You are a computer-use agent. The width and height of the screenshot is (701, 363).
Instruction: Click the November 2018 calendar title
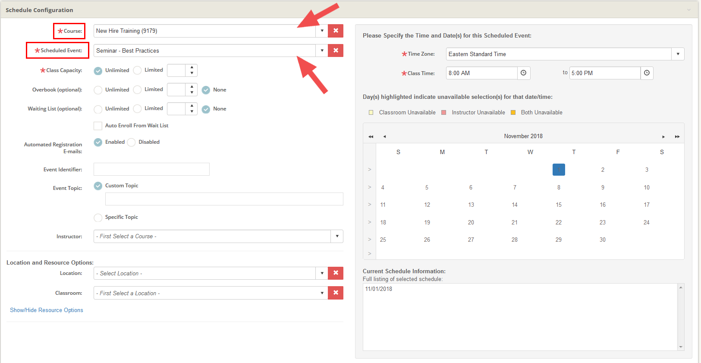[x=523, y=136]
